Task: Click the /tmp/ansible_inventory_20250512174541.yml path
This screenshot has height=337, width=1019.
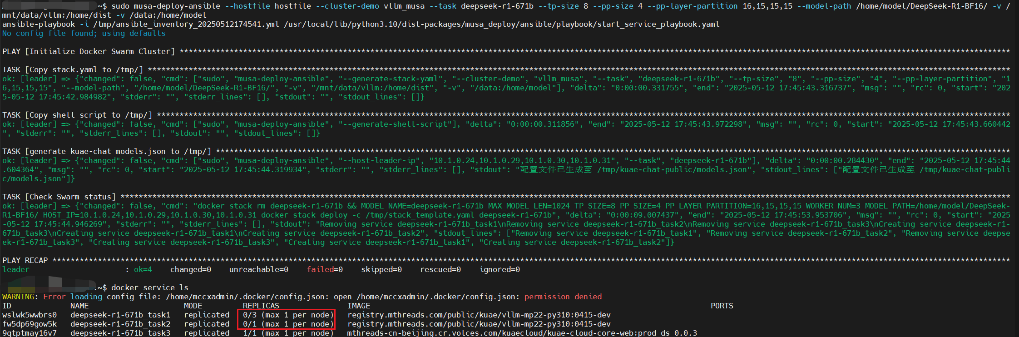Action: (186, 24)
